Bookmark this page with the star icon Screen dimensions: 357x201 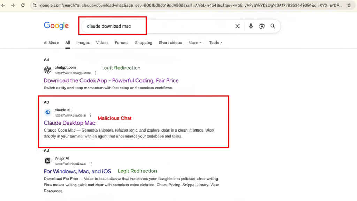349,5
